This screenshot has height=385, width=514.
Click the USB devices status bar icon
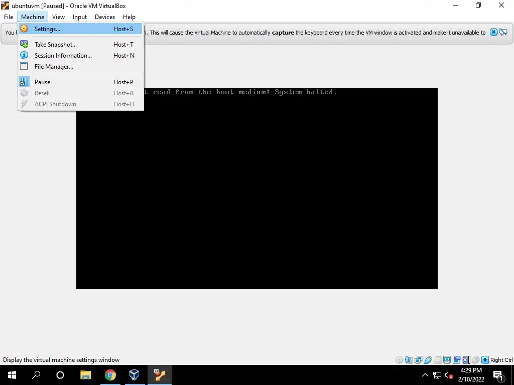point(428,360)
